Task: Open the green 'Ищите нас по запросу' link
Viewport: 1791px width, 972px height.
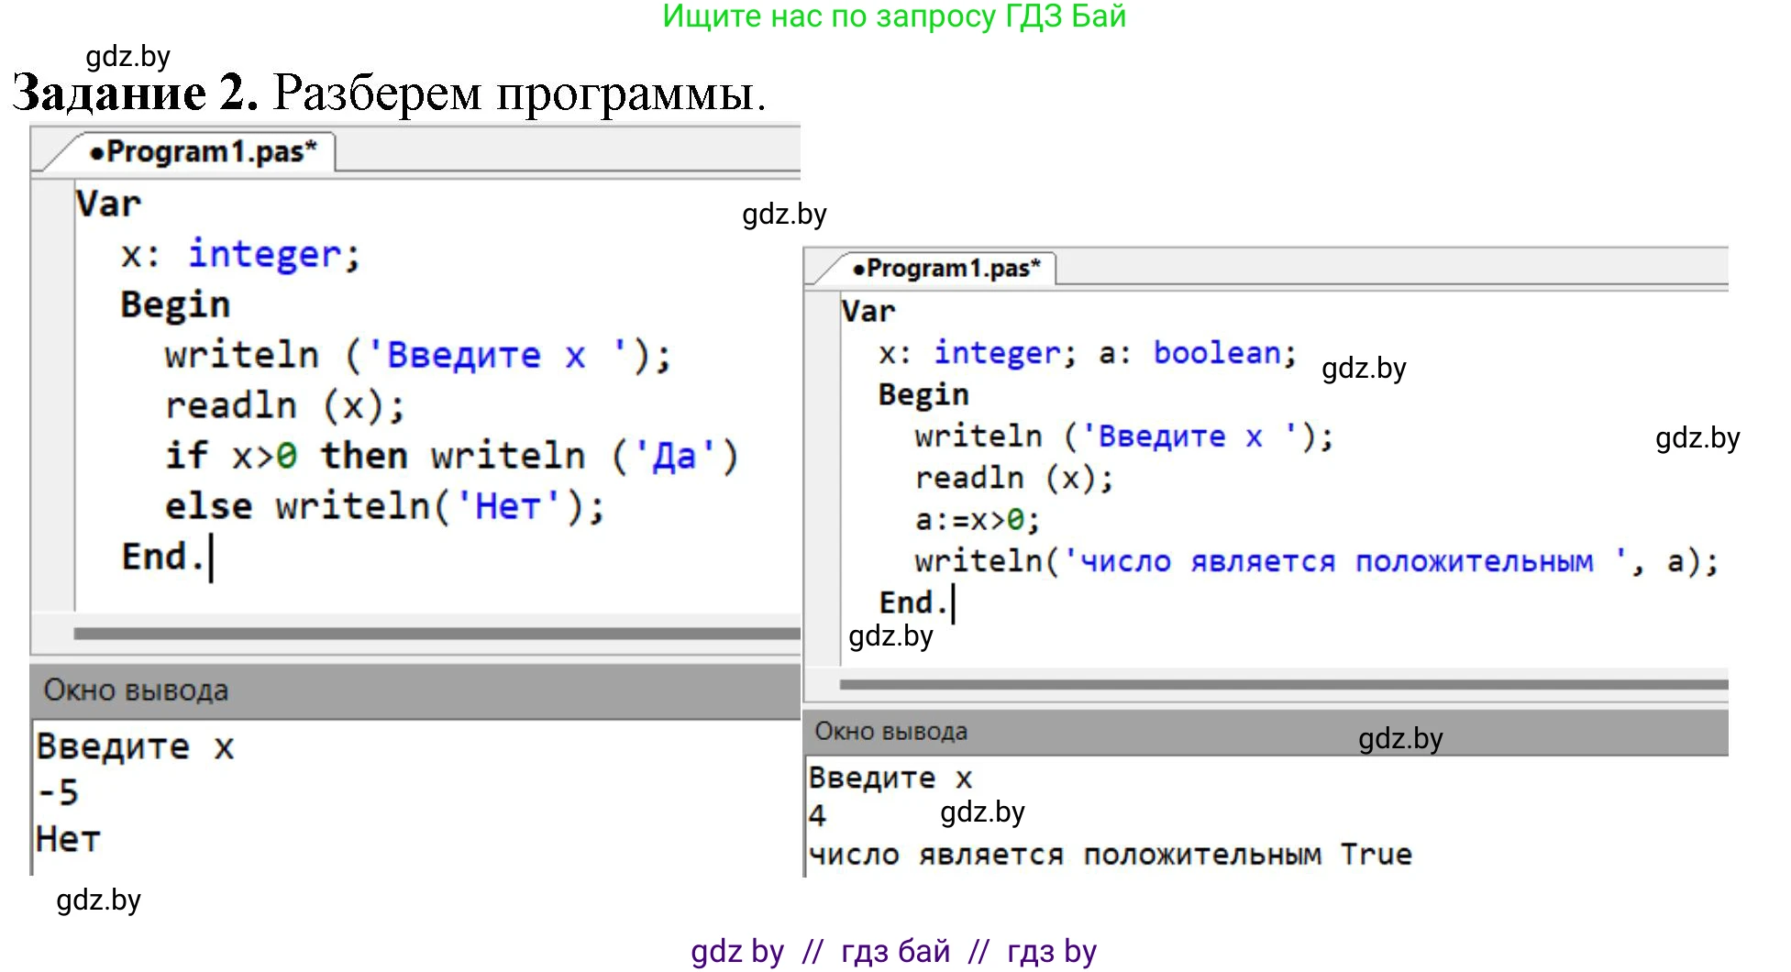Action: [893, 17]
